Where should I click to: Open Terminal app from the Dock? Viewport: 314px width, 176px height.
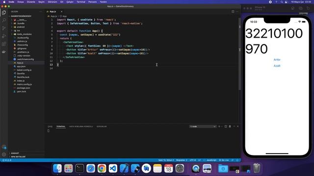click(79, 168)
